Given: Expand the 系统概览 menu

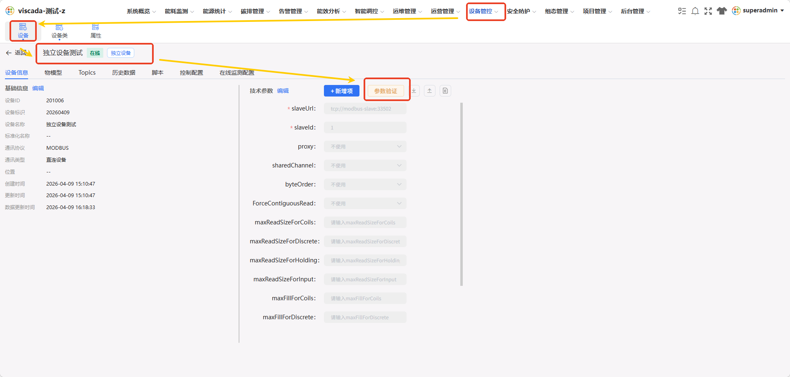Looking at the screenshot, I should [x=141, y=11].
